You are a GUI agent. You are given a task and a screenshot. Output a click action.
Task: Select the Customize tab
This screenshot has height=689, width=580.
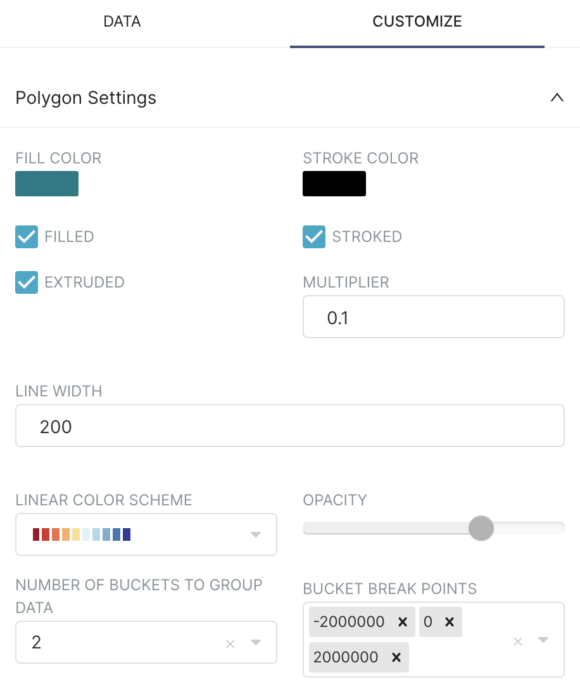point(417,22)
